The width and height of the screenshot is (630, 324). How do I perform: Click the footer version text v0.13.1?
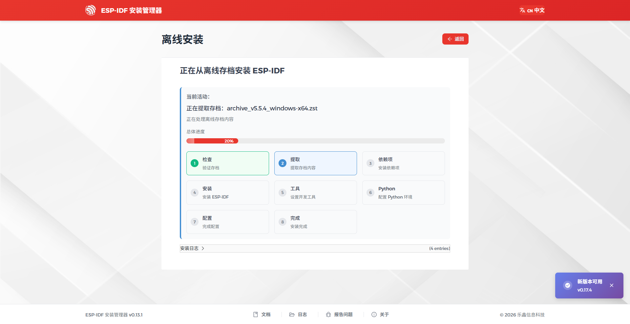pyautogui.click(x=136, y=315)
